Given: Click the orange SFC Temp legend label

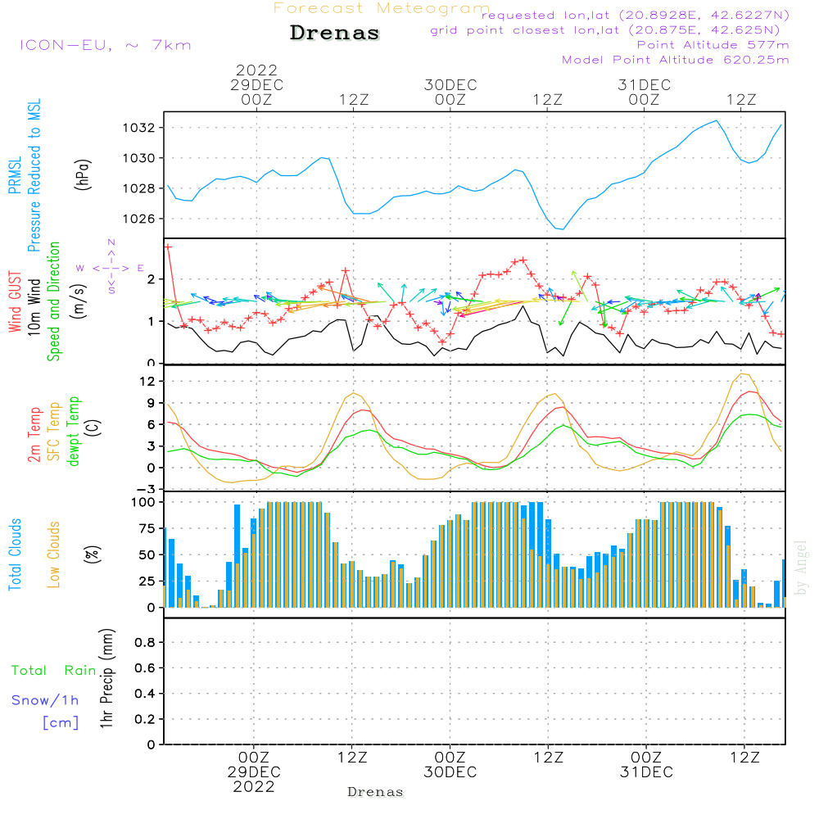Looking at the screenshot, I should pos(54,432).
